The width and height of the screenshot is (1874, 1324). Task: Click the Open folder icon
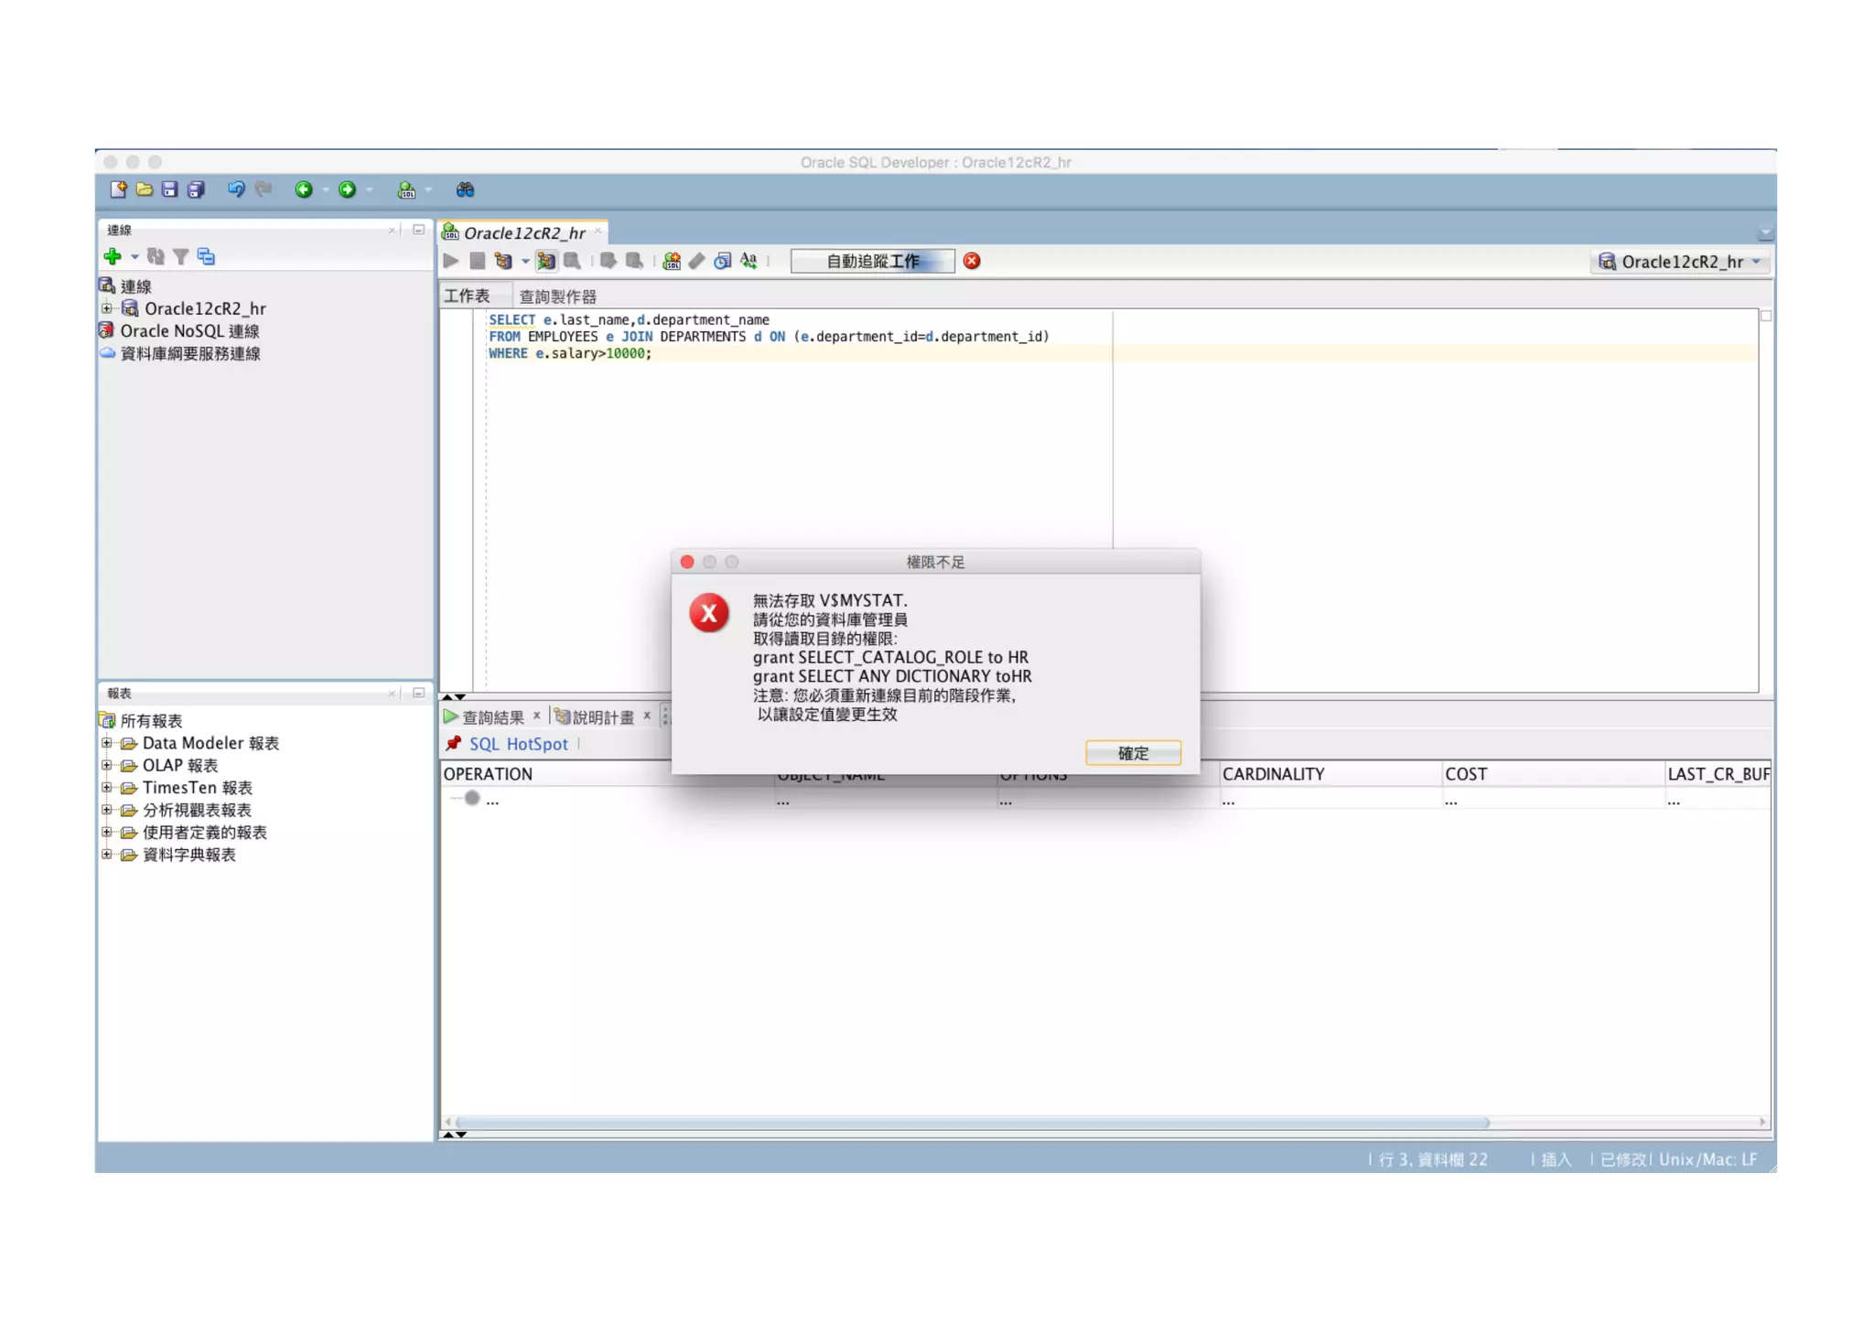click(x=145, y=189)
